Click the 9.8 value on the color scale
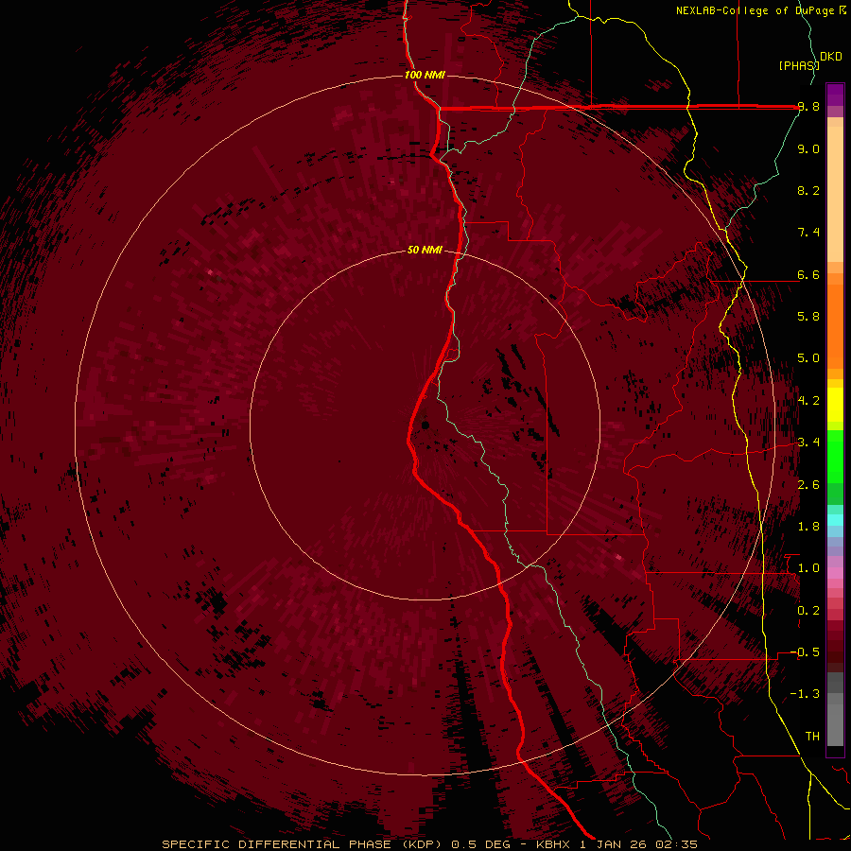The image size is (851, 851). (x=808, y=107)
